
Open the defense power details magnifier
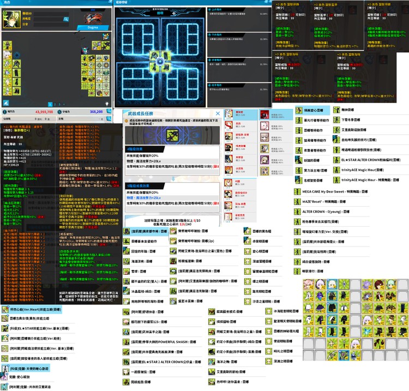click(108, 111)
